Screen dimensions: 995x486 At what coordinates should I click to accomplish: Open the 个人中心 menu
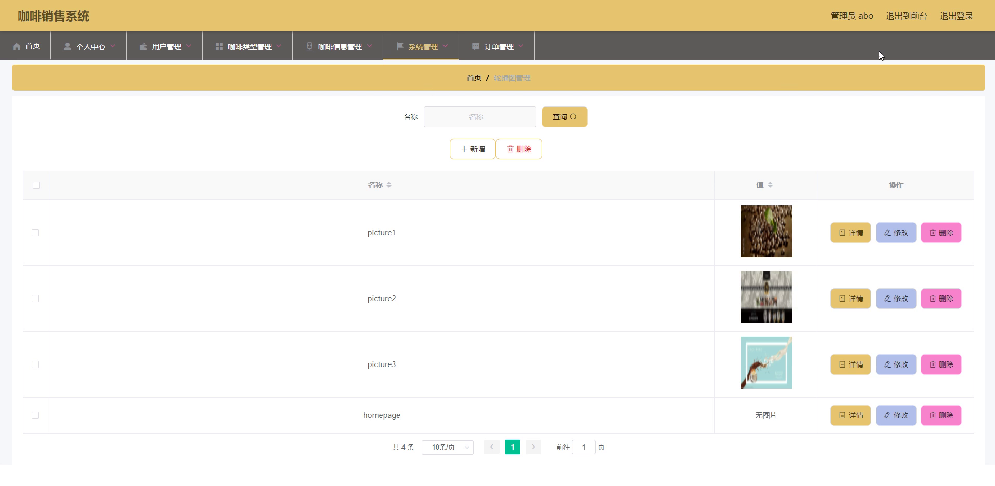click(89, 46)
